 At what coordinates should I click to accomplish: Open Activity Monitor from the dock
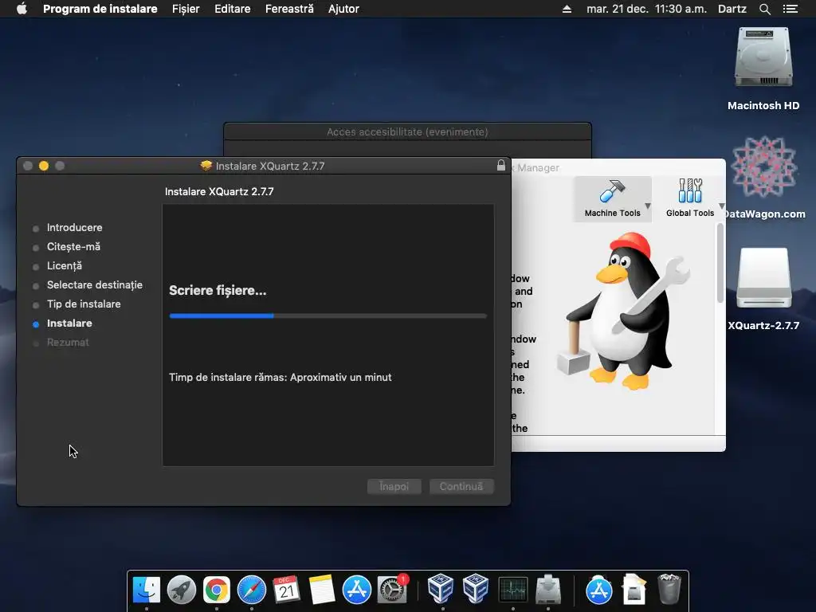[x=512, y=590]
